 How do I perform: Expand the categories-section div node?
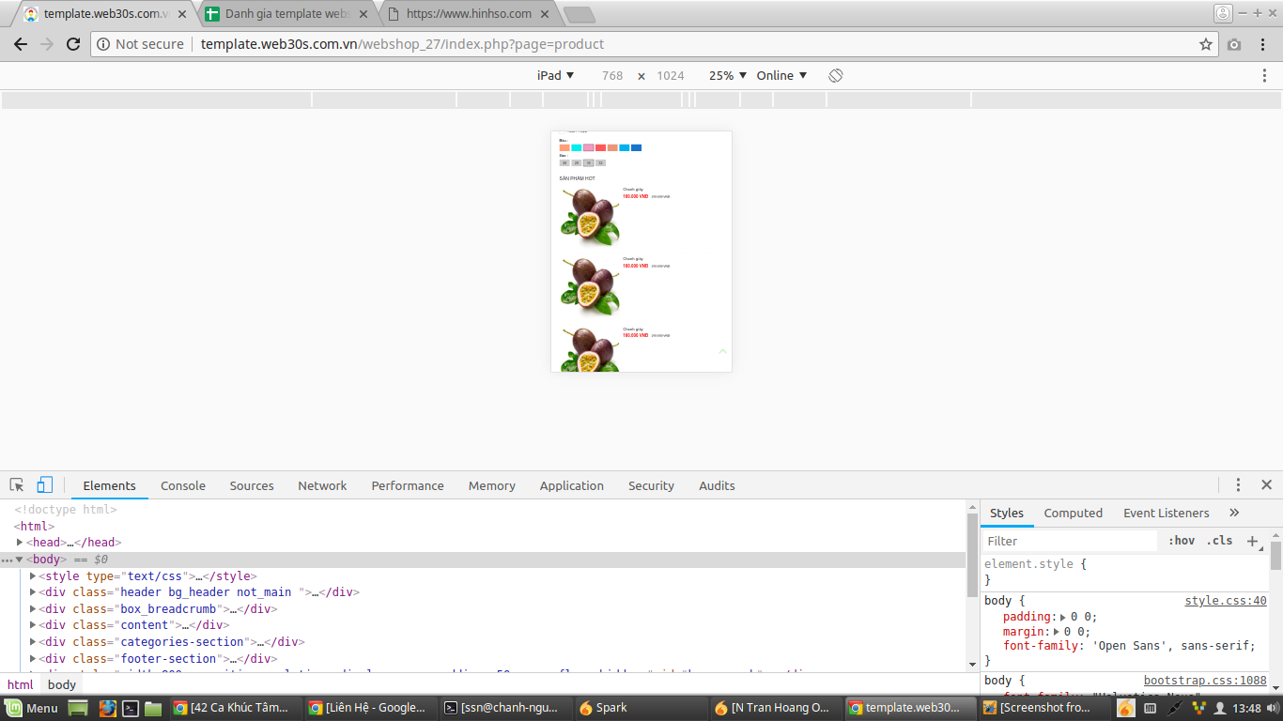[x=34, y=642]
